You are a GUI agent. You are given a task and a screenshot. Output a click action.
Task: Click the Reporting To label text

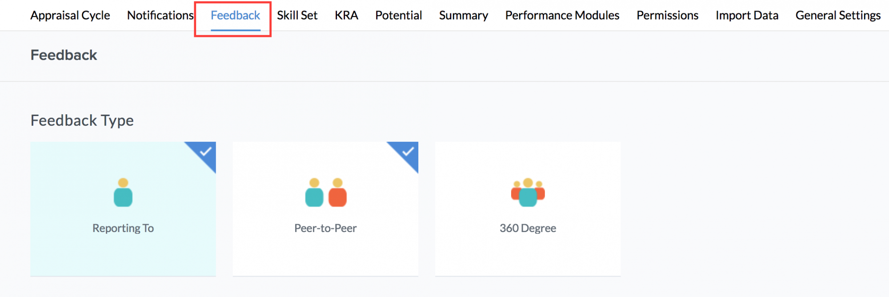(x=123, y=228)
